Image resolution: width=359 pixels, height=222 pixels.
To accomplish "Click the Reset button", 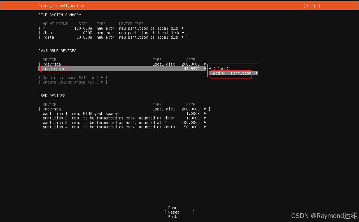I will pyautogui.click(x=179, y=212).
